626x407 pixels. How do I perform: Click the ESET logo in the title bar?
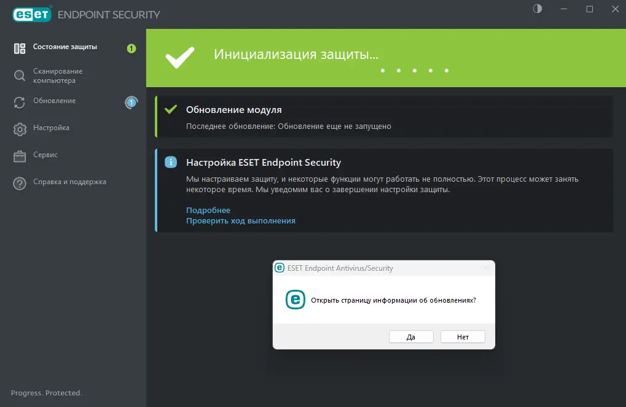coord(31,14)
